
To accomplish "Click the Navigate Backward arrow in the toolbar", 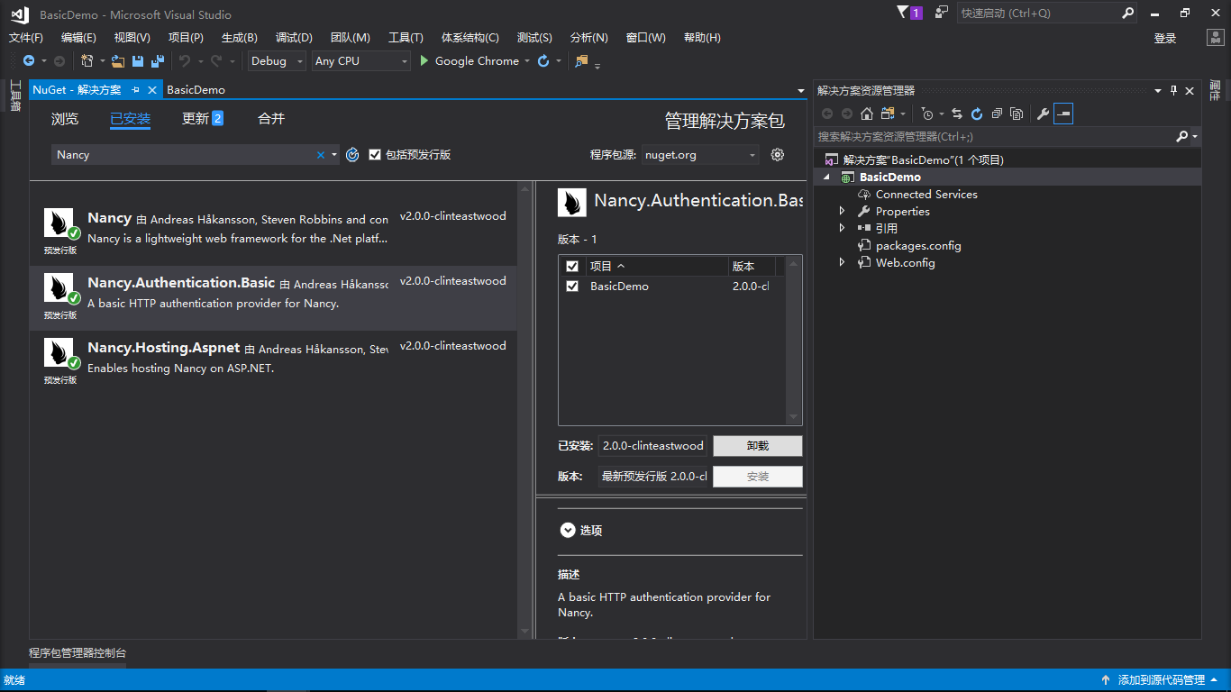I will click(x=29, y=61).
